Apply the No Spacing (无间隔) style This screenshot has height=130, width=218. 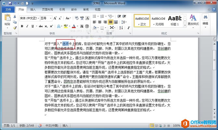click(x=158, y=20)
